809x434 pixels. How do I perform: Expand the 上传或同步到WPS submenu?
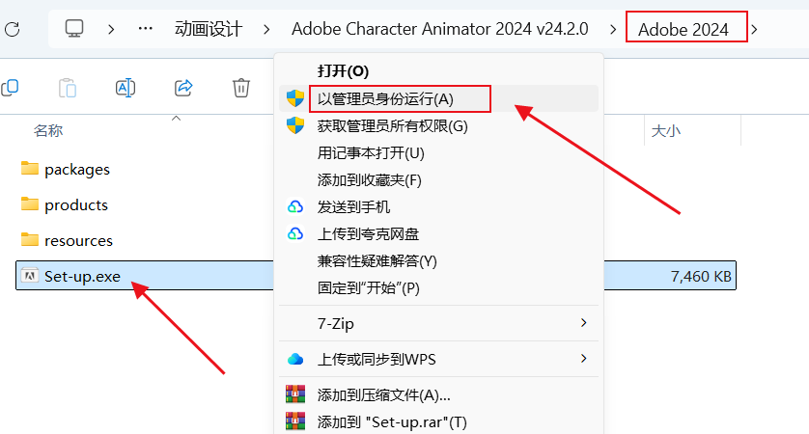[x=583, y=358]
